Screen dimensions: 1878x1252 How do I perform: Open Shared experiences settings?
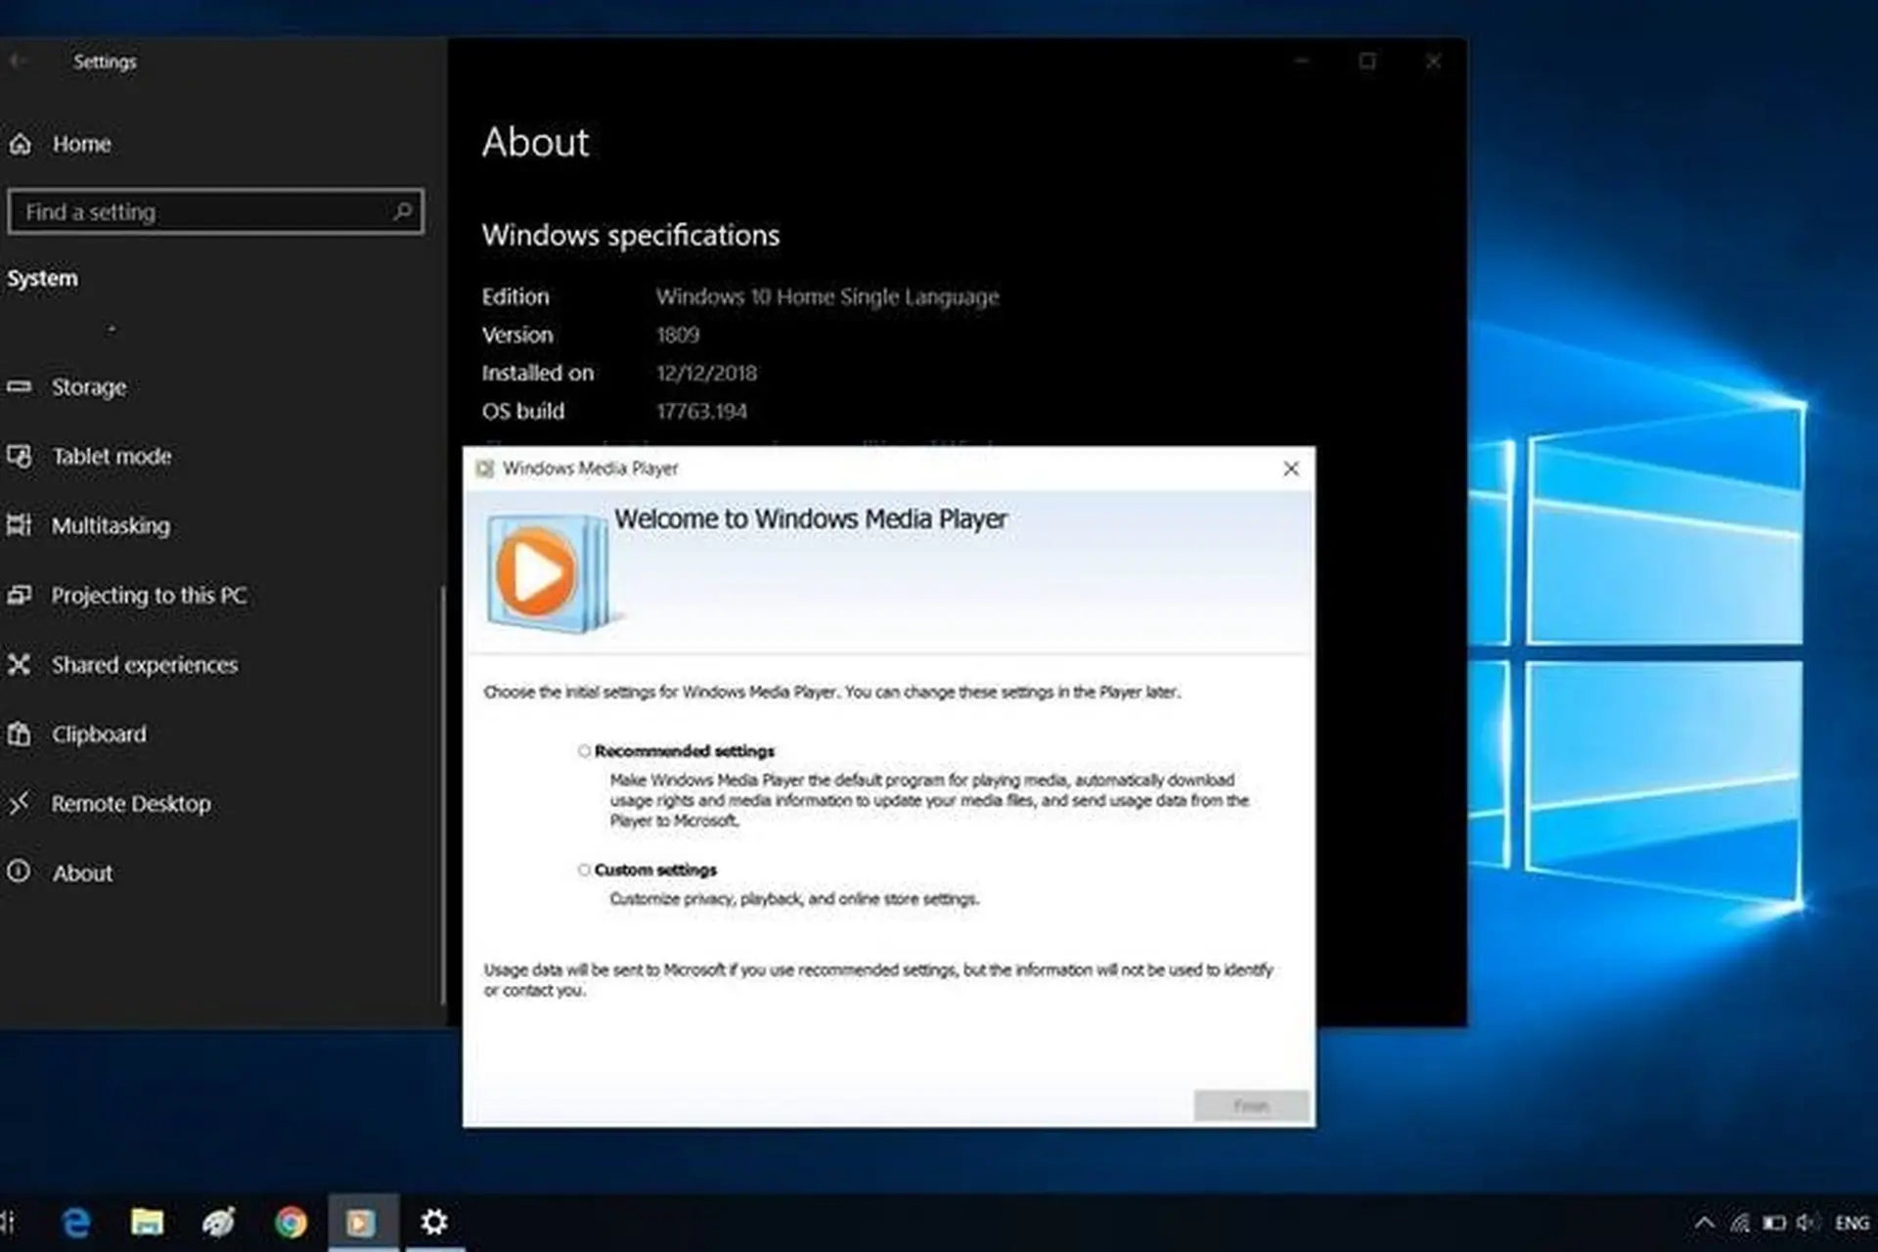pos(144,665)
